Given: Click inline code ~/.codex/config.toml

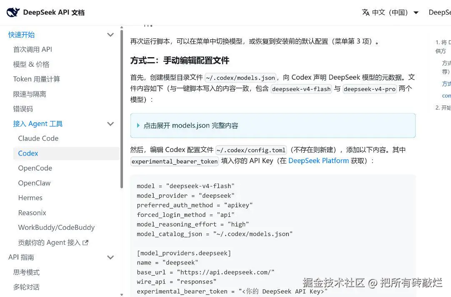Looking at the screenshot, I should point(251,150).
